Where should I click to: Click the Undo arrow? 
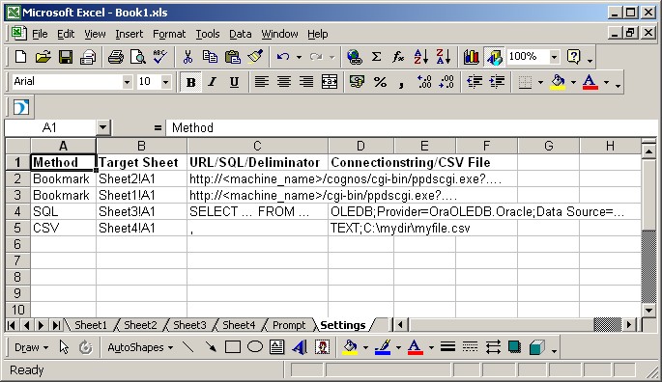tap(283, 57)
